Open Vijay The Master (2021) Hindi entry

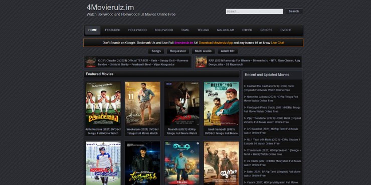[272, 120]
